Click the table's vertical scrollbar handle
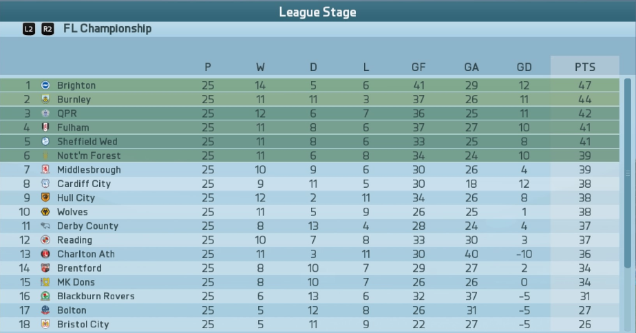 [628, 173]
